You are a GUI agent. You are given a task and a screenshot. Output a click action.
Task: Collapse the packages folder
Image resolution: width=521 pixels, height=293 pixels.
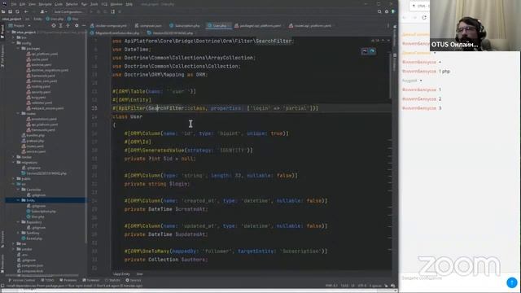(x=18, y=49)
